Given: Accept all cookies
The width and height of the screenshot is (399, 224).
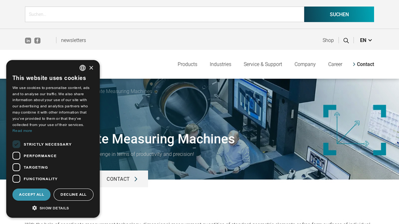Looking at the screenshot, I should click(x=31, y=195).
